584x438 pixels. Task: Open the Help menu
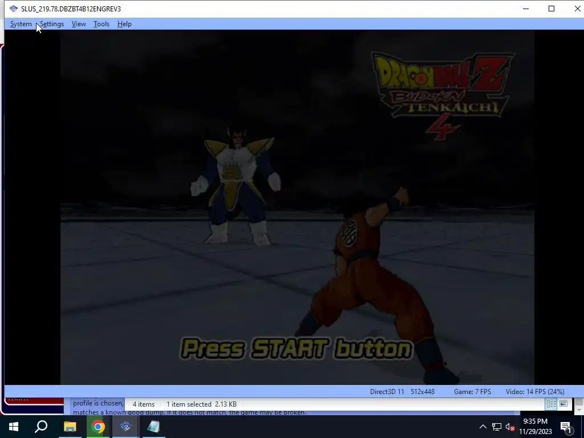[x=124, y=24]
